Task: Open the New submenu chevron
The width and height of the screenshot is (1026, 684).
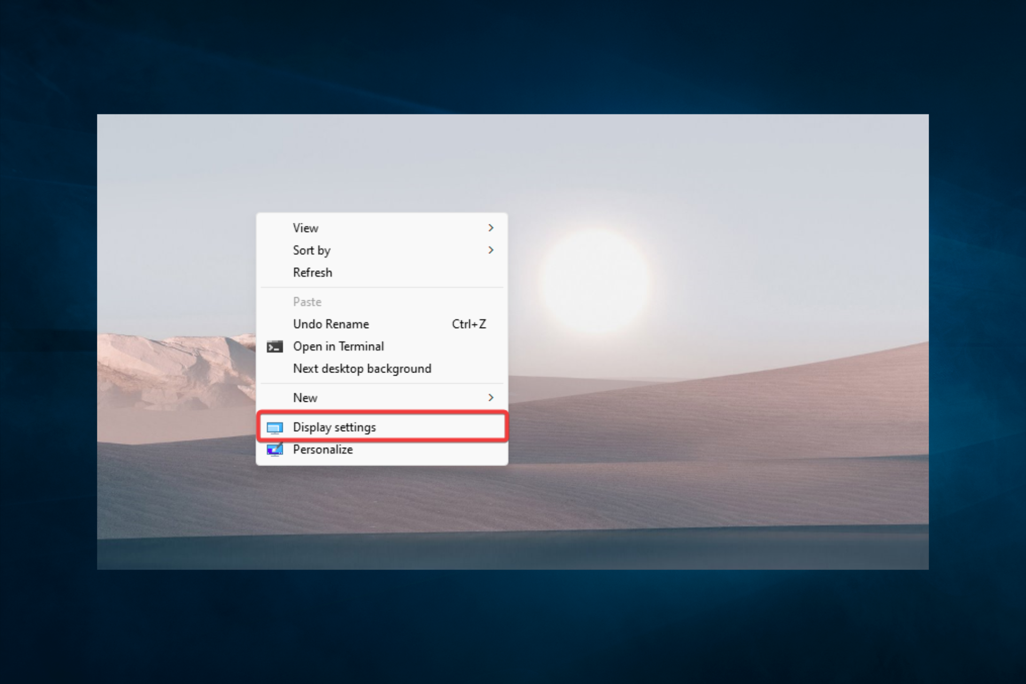Action: tap(491, 398)
